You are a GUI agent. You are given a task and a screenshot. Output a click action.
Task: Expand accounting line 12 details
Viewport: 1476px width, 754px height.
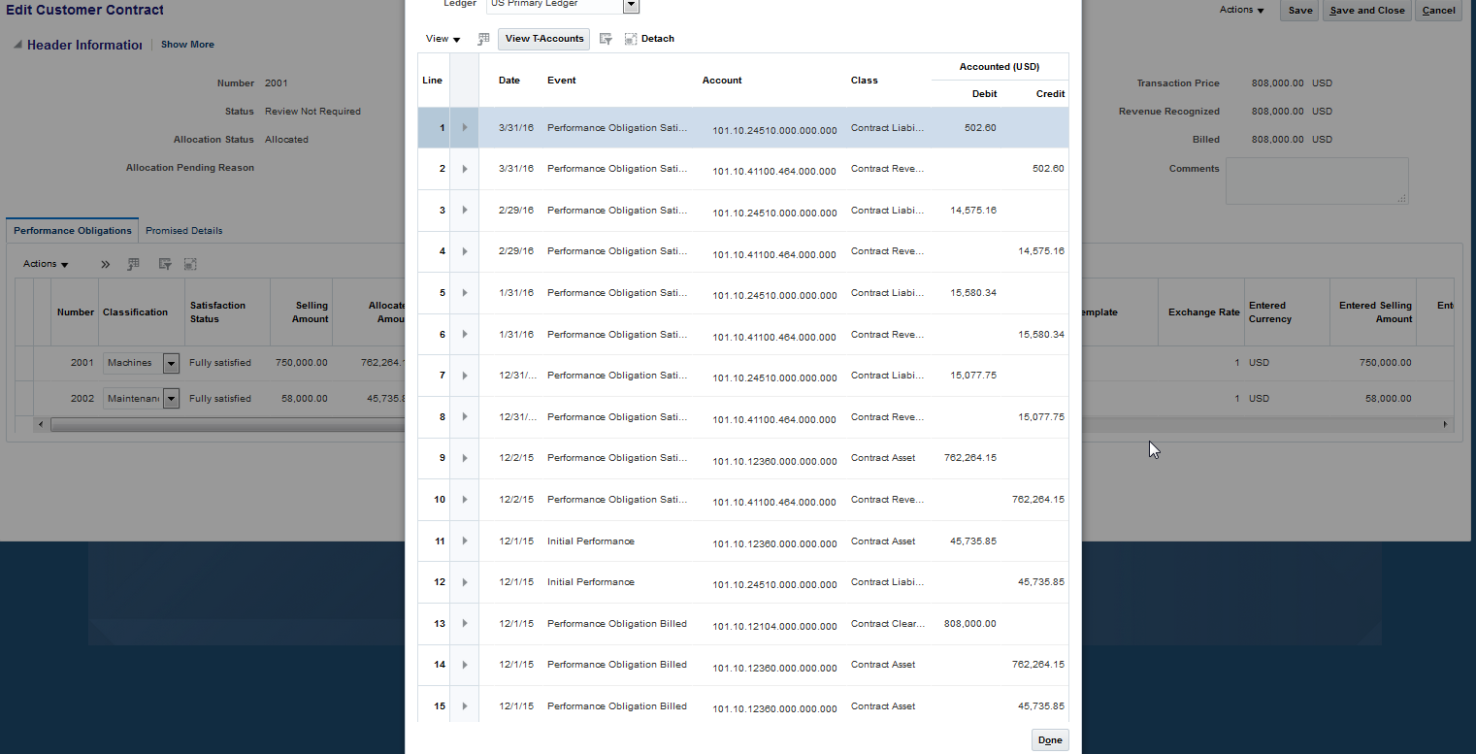coord(465,582)
